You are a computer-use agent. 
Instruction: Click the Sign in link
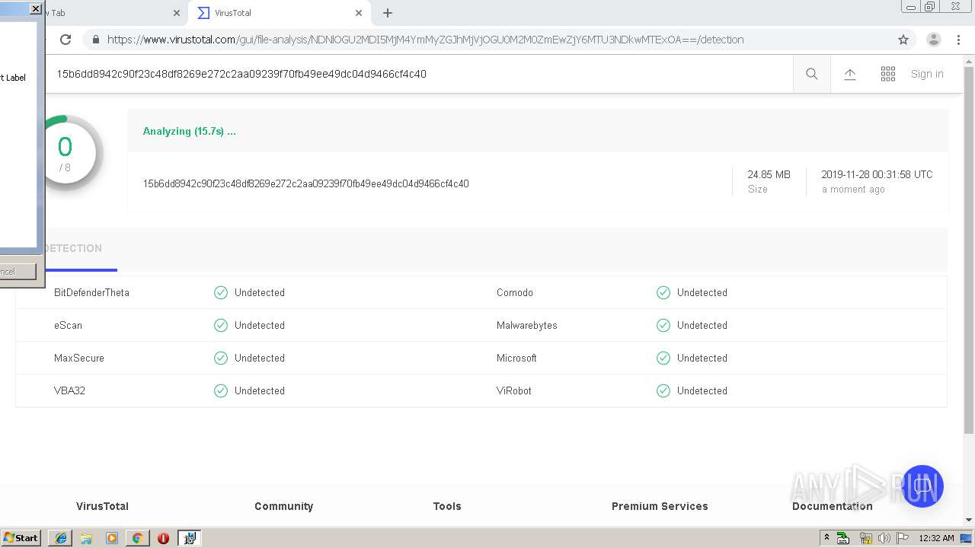click(927, 74)
